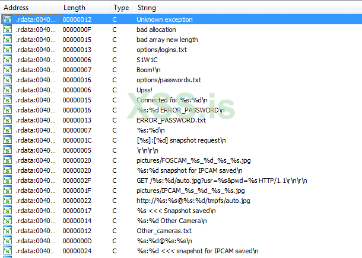Viewport: 362px width, 258px height.
Task: Click length value 0000001F
Action: (x=77, y=191)
